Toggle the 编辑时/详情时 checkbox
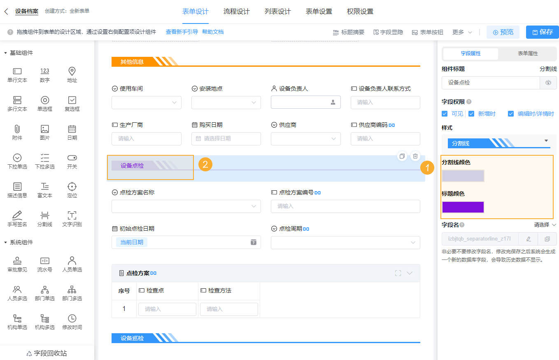Image resolution: width=559 pixels, height=360 pixels. pyautogui.click(x=511, y=114)
